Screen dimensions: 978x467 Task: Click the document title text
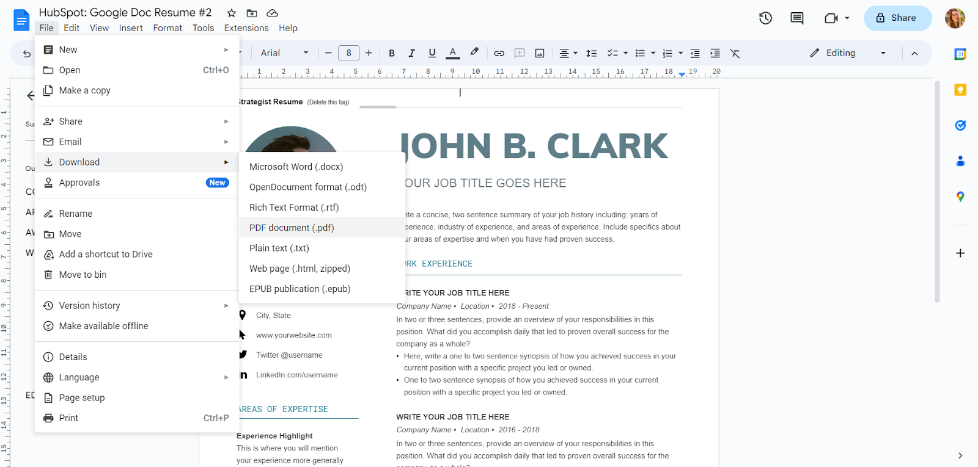pyautogui.click(x=125, y=13)
